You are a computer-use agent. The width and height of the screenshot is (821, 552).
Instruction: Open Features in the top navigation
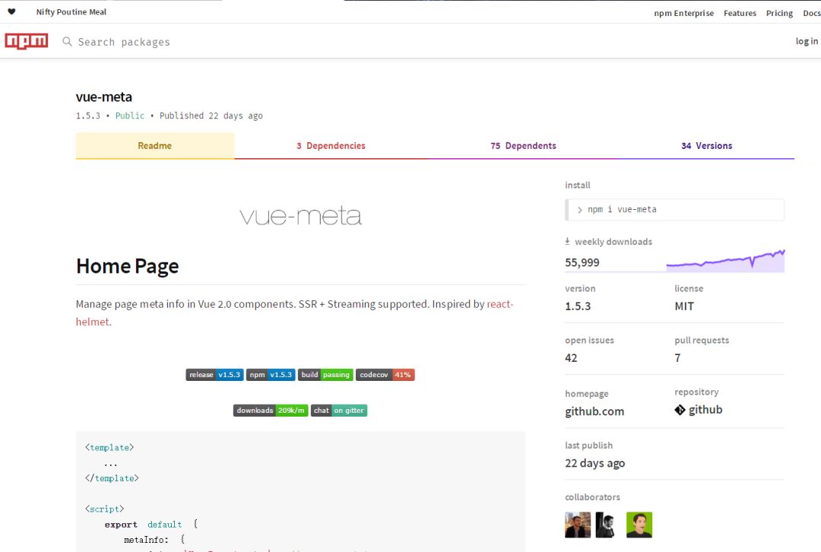click(x=740, y=13)
